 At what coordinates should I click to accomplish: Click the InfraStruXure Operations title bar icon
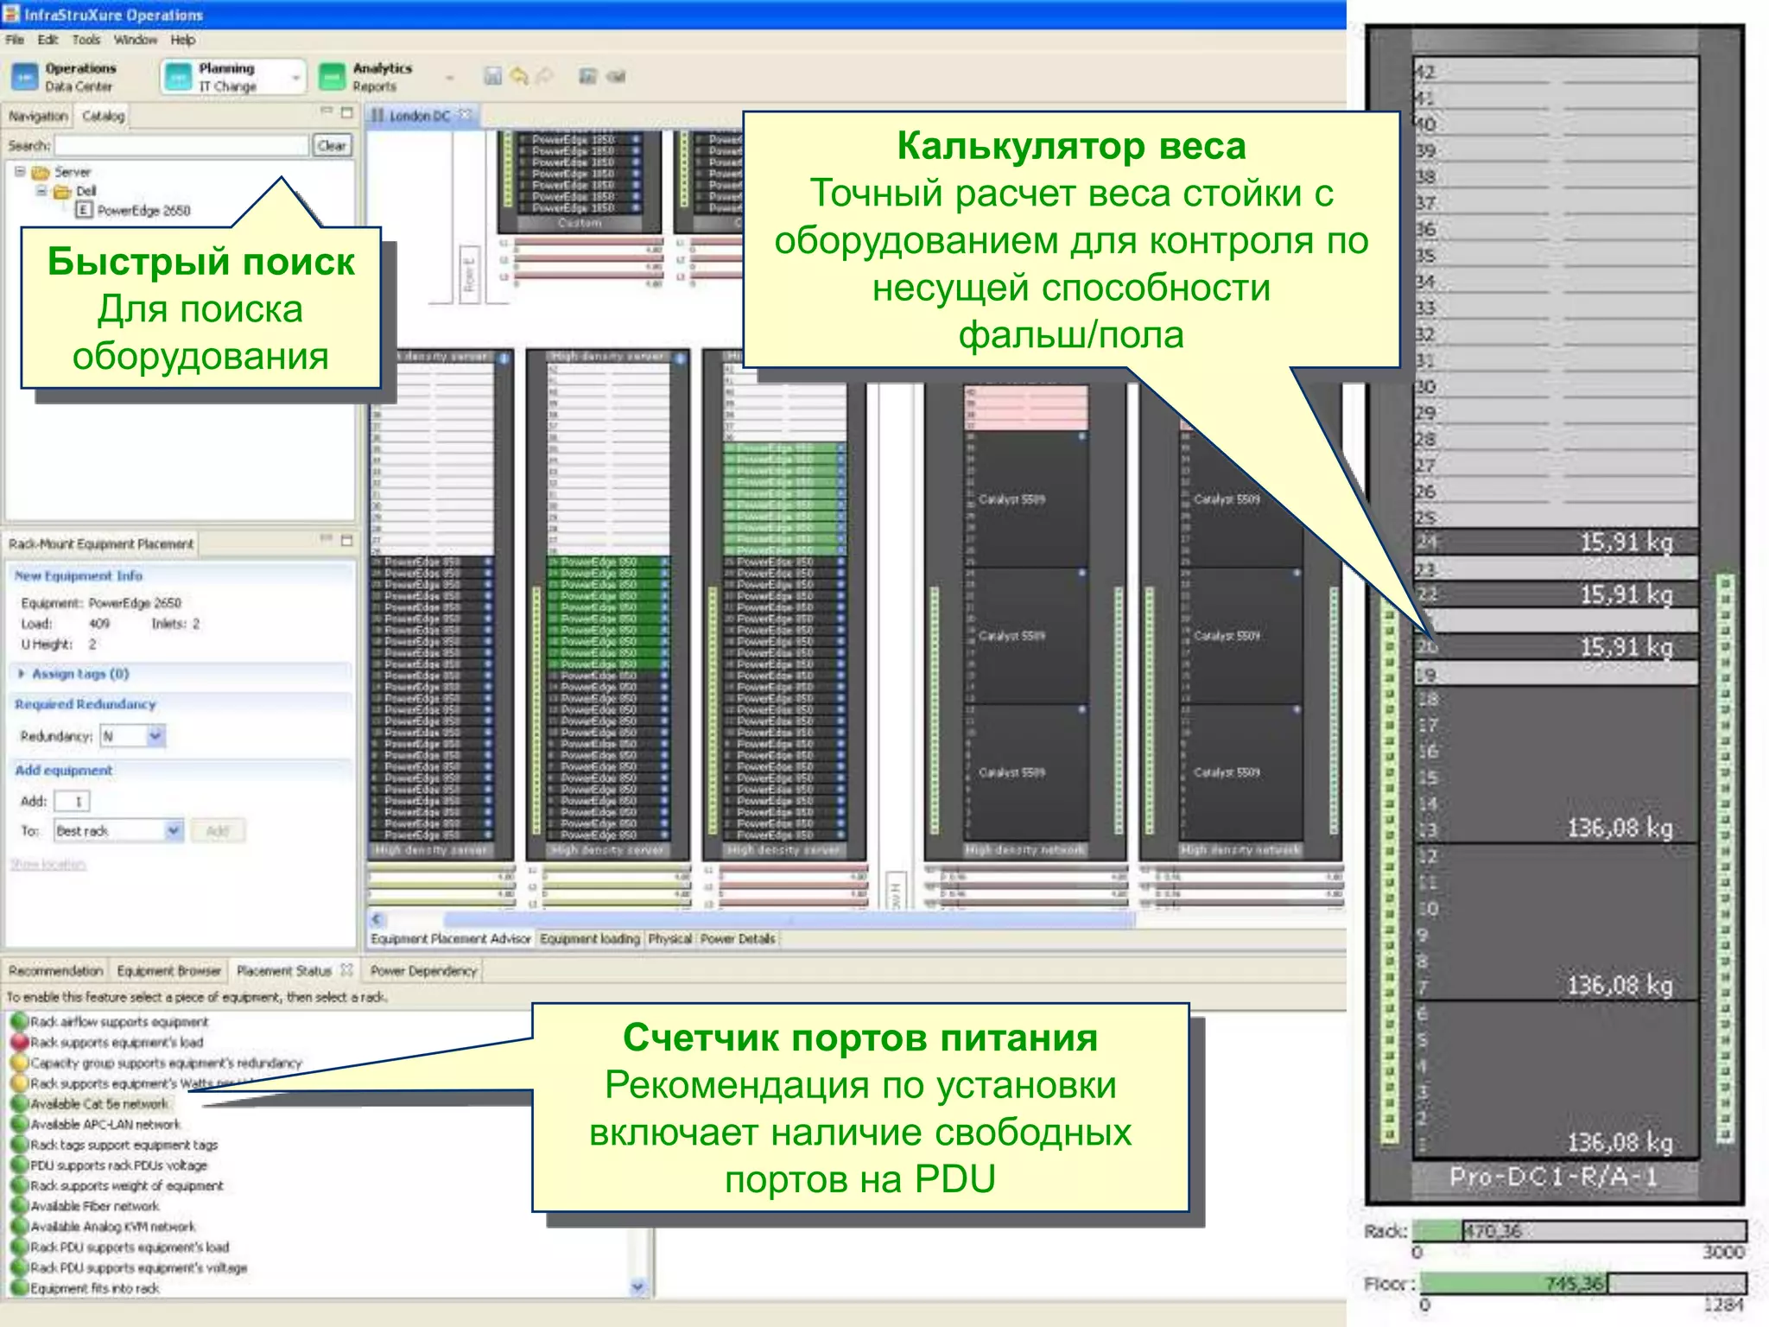coord(11,14)
